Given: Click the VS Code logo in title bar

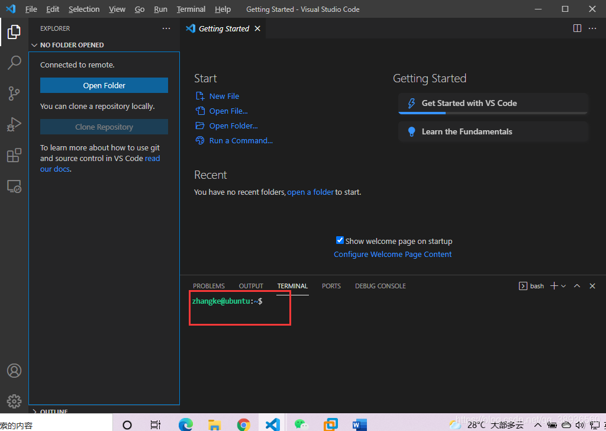Looking at the screenshot, I should tap(11, 8).
